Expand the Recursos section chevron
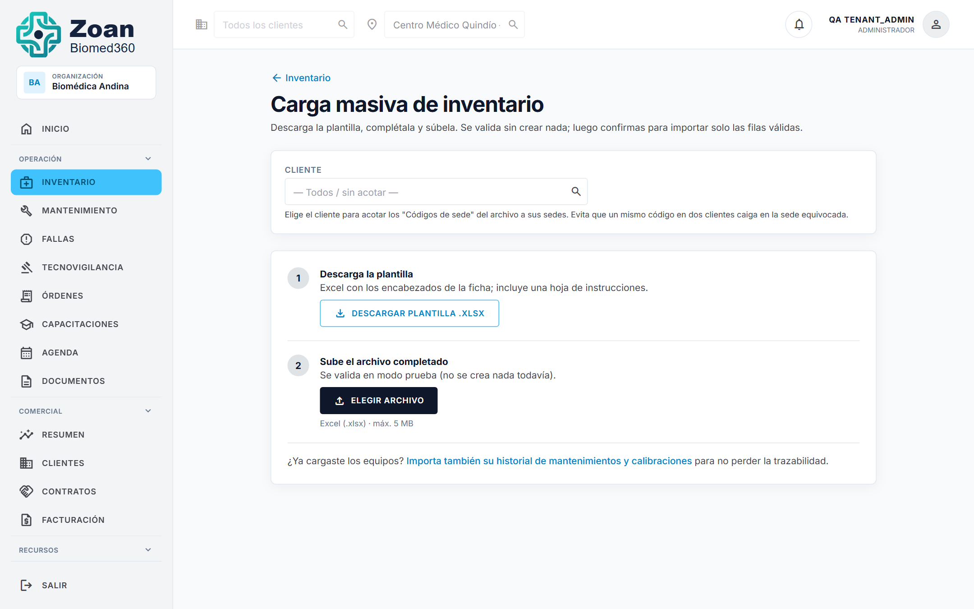Image resolution: width=974 pixels, height=609 pixels. click(x=148, y=550)
